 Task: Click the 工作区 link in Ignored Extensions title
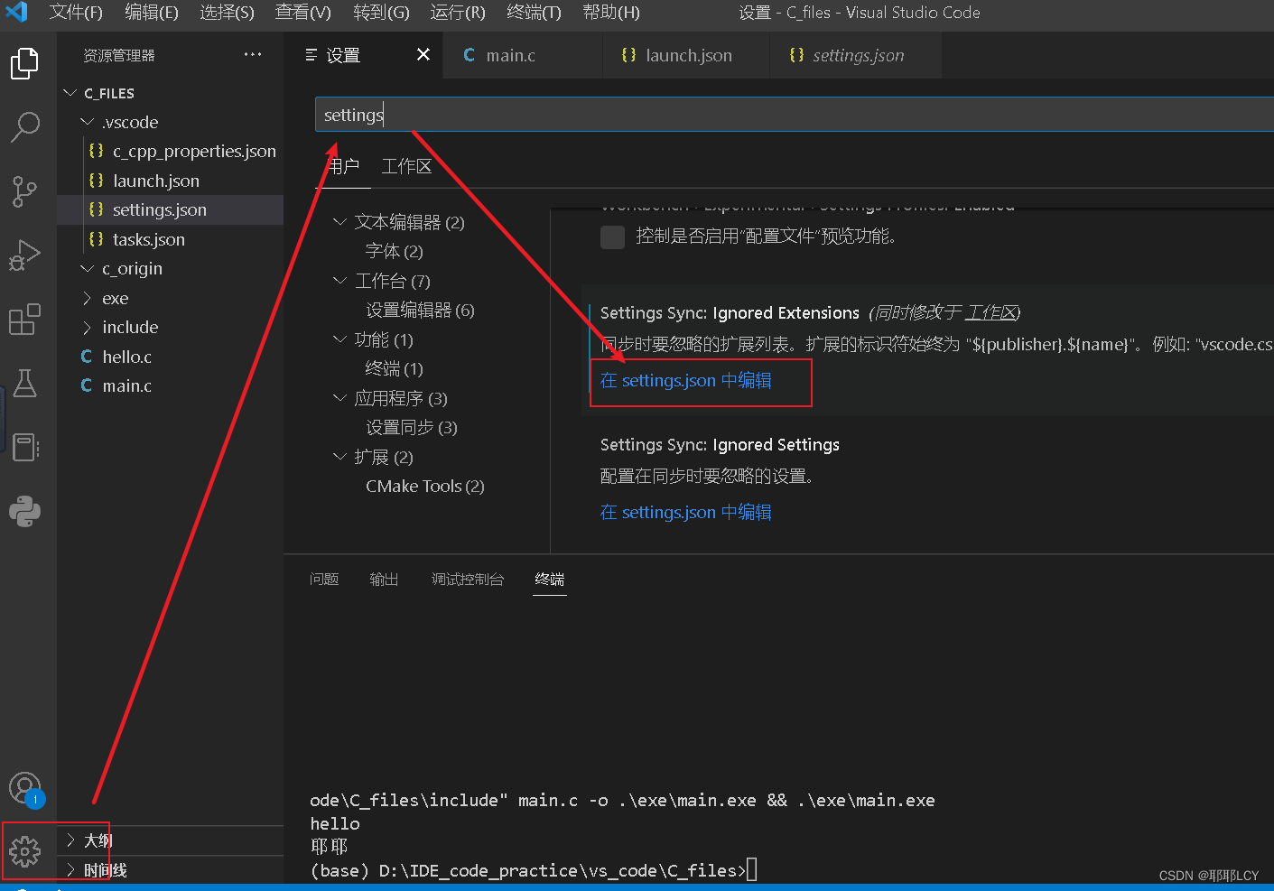pos(990,312)
